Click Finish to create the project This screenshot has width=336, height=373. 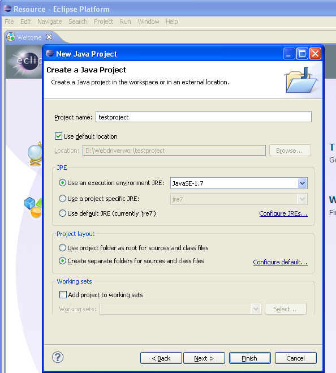(x=249, y=358)
